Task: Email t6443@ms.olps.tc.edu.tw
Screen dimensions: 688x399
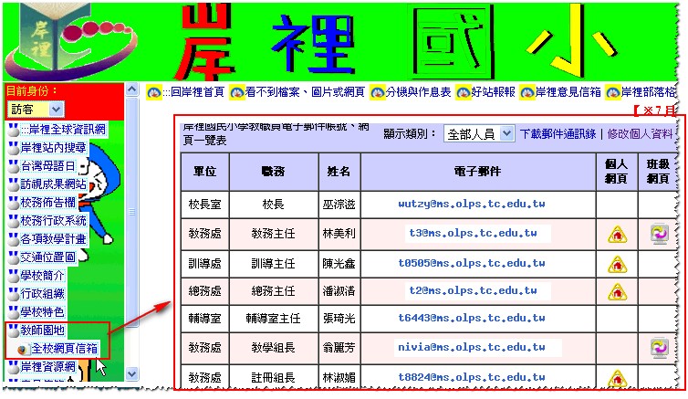Action: pyautogui.click(x=472, y=318)
